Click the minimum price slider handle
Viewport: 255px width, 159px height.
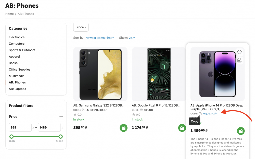(x=11, y=137)
